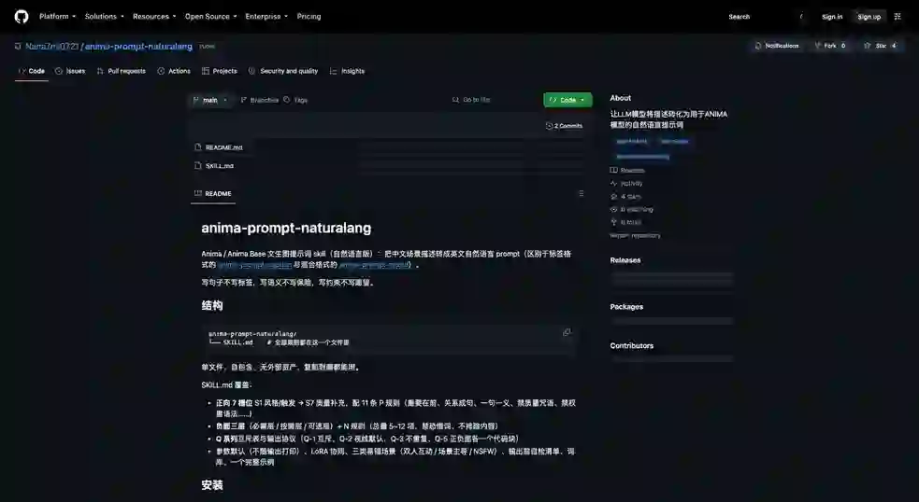The image size is (919, 502).
Task: Open the Releases section heading
Action: coord(625,260)
